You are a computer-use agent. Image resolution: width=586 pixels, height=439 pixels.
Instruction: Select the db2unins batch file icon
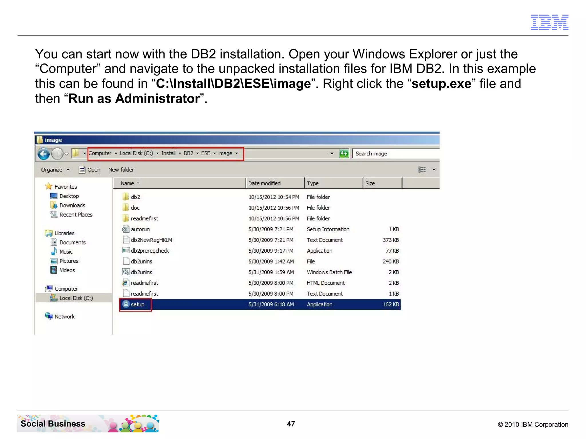click(126, 272)
